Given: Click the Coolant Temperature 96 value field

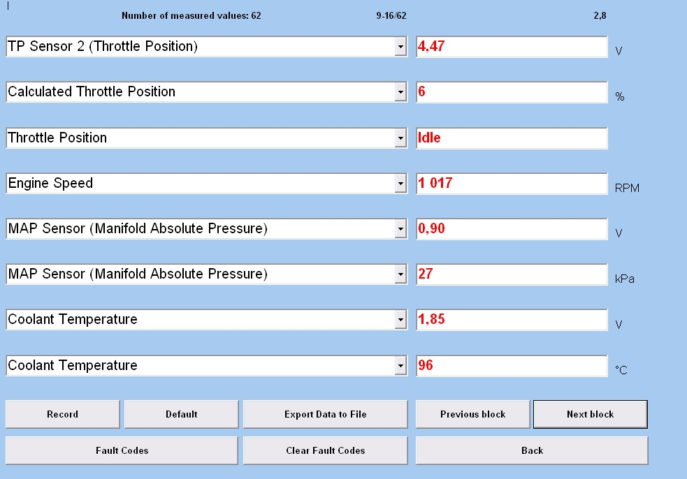Looking at the screenshot, I should (x=512, y=366).
